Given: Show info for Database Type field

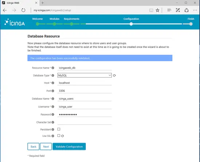Looking at the screenshot, I should point(53,75).
